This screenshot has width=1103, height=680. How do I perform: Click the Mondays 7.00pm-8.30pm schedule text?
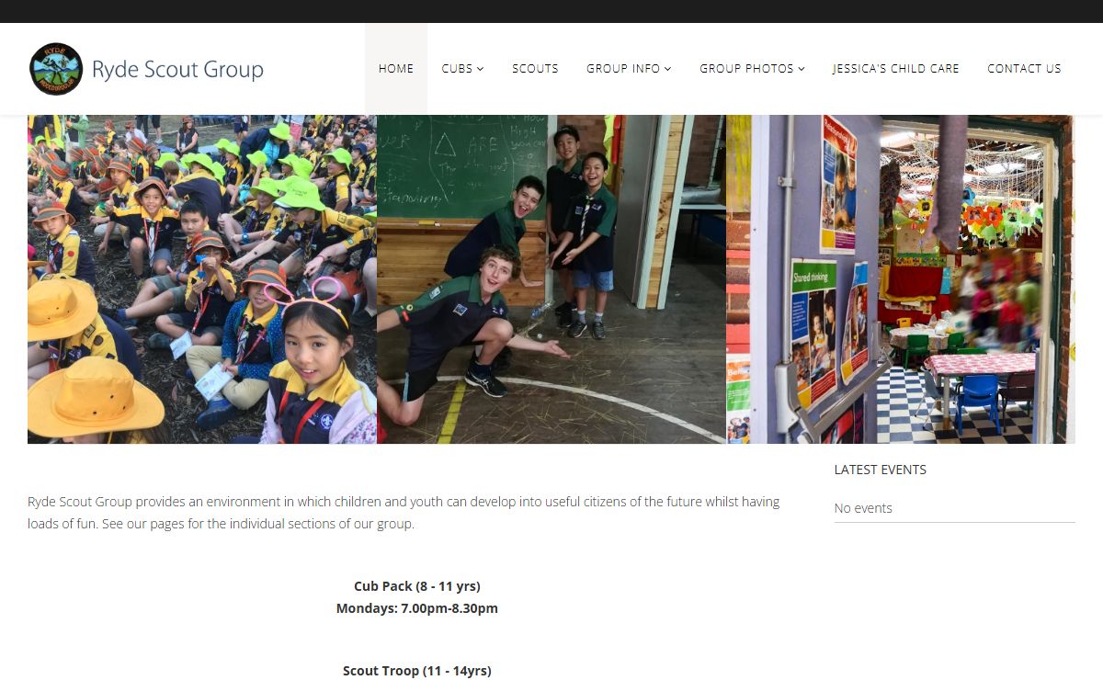(417, 608)
